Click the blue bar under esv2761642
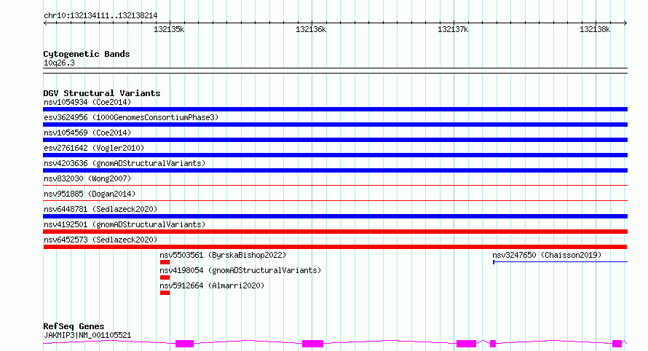The width and height of the screenshot is (648, 351). pos(335,155)
